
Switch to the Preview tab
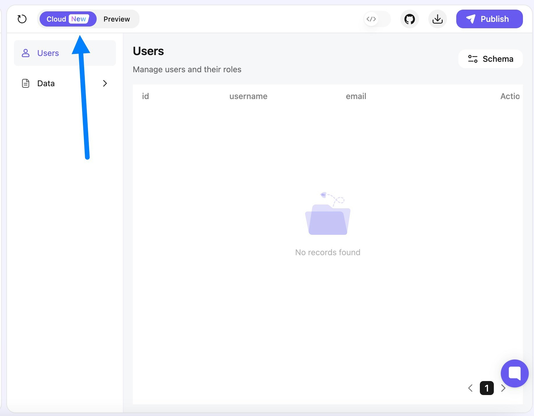click(117, 19)
